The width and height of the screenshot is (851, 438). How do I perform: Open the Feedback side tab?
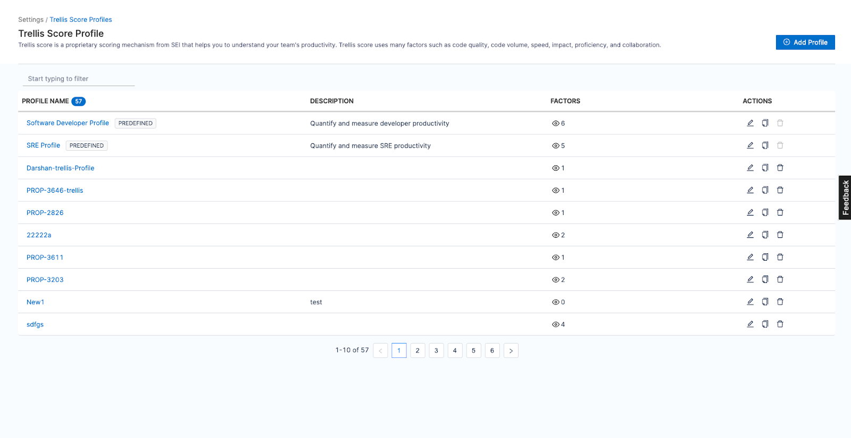tap(845, 197)
